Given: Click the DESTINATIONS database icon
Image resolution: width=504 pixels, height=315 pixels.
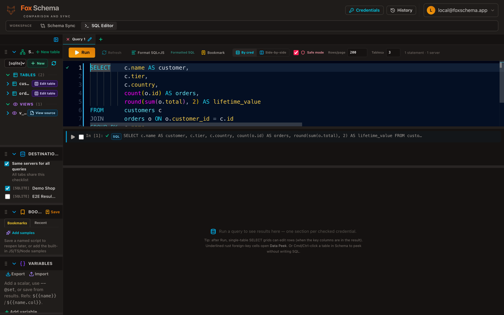Looking at the screenshot, I should pos(23,154).
